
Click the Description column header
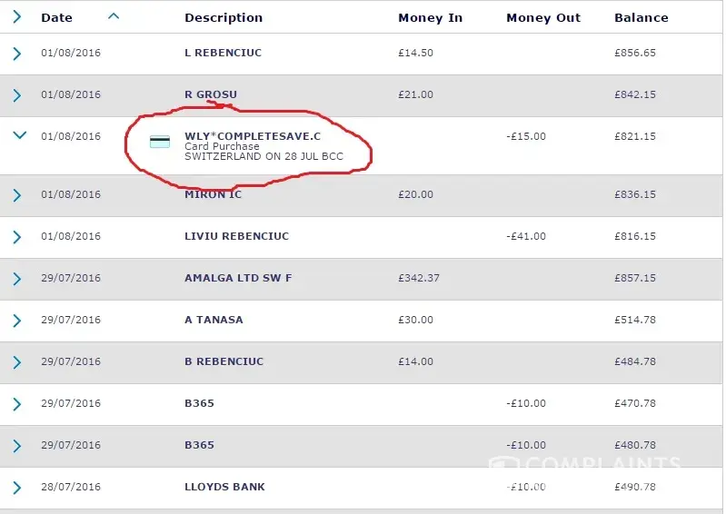click(224, 18)
